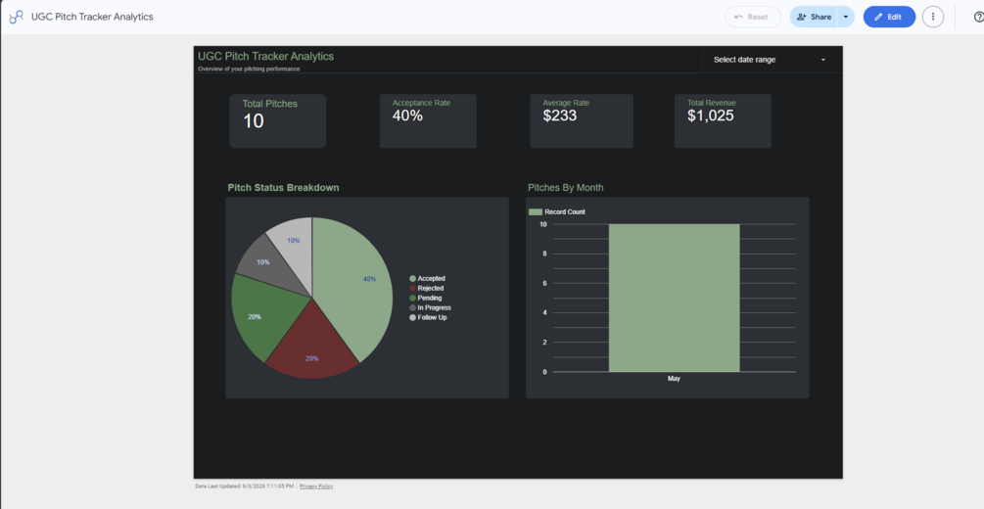
Task: Select the Follow Up legend item
Action: pyautogui.click(x=428, y=317)
